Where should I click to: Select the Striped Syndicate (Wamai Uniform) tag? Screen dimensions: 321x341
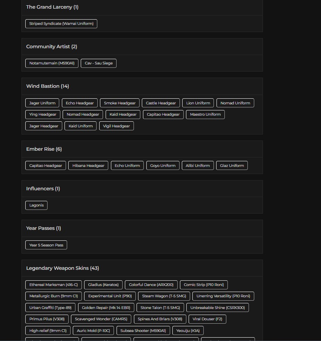tap(61, 24)
